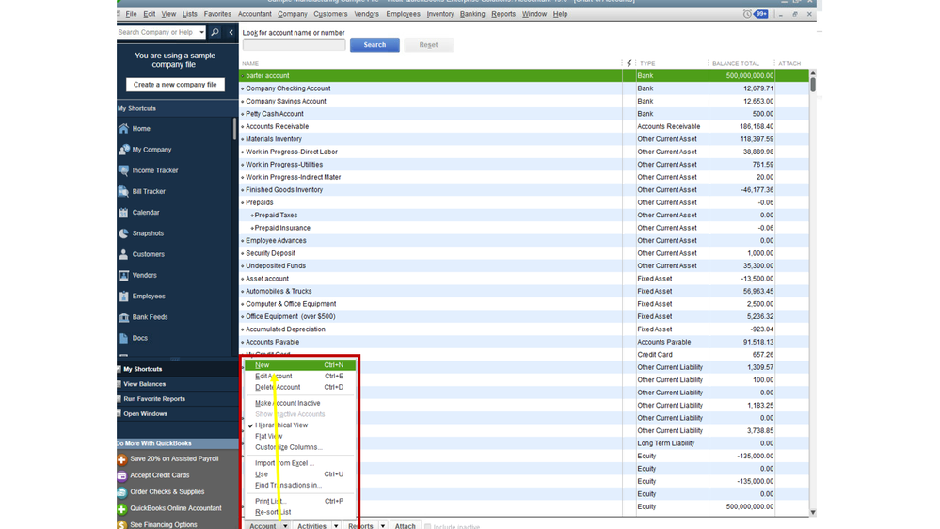Open the Income Tracker icon
The width and height of the screenshot is (940, 529).
point(123,170)
